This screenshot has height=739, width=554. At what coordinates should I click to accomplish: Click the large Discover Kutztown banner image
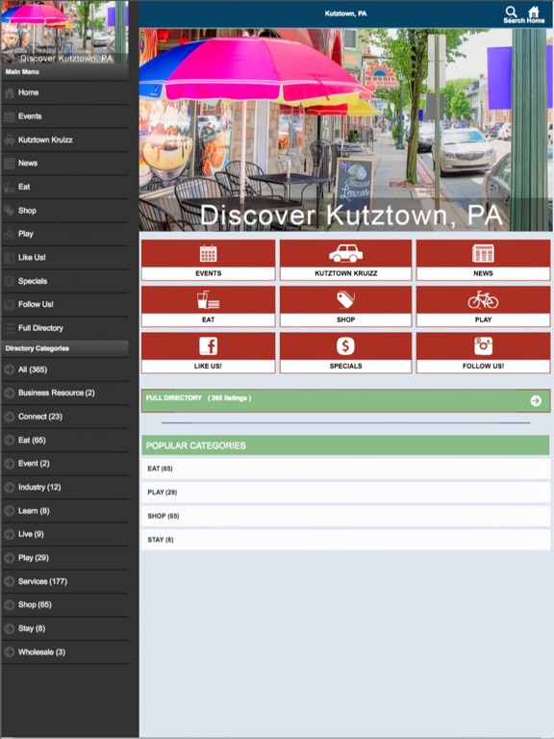[346, 130]
